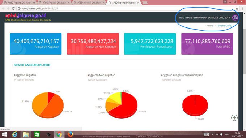
Task: Open the HOME breadcrumb link
Action: pyautogui.click(x=210, y=26)
